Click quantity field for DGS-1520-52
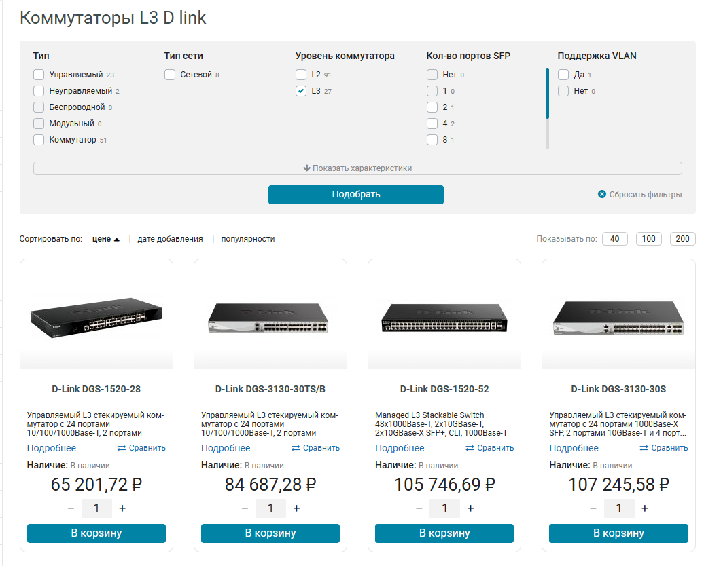Screen dimensions: 721x566 click(444, 508)
